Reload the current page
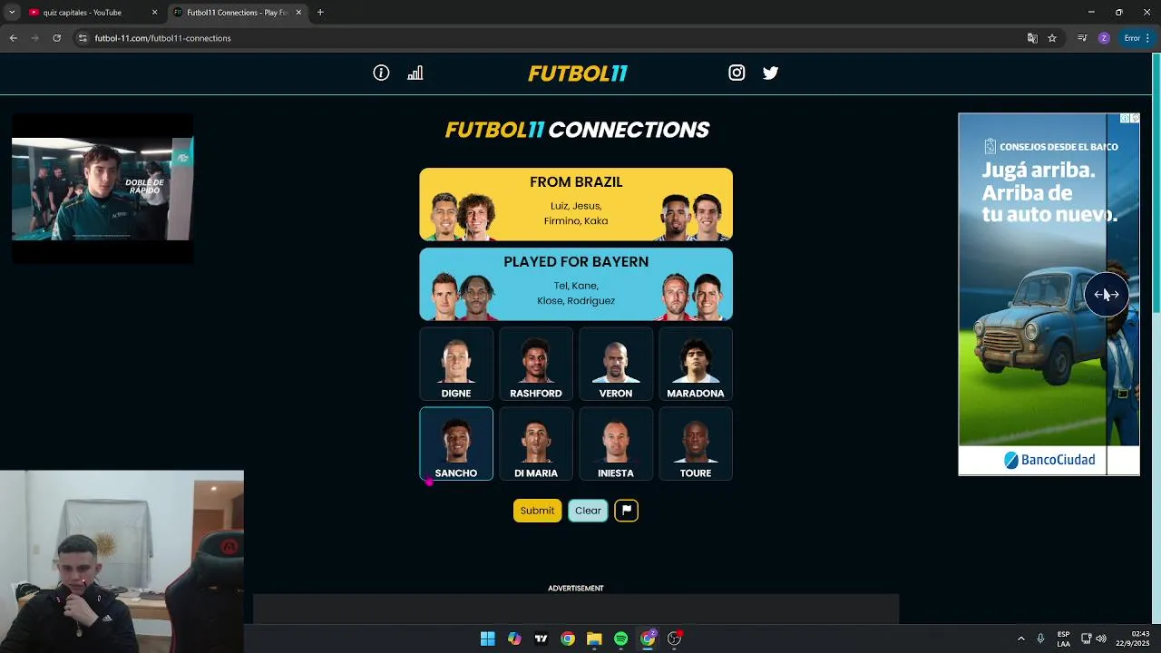1161x653 pixels. (x=57, y=38)
